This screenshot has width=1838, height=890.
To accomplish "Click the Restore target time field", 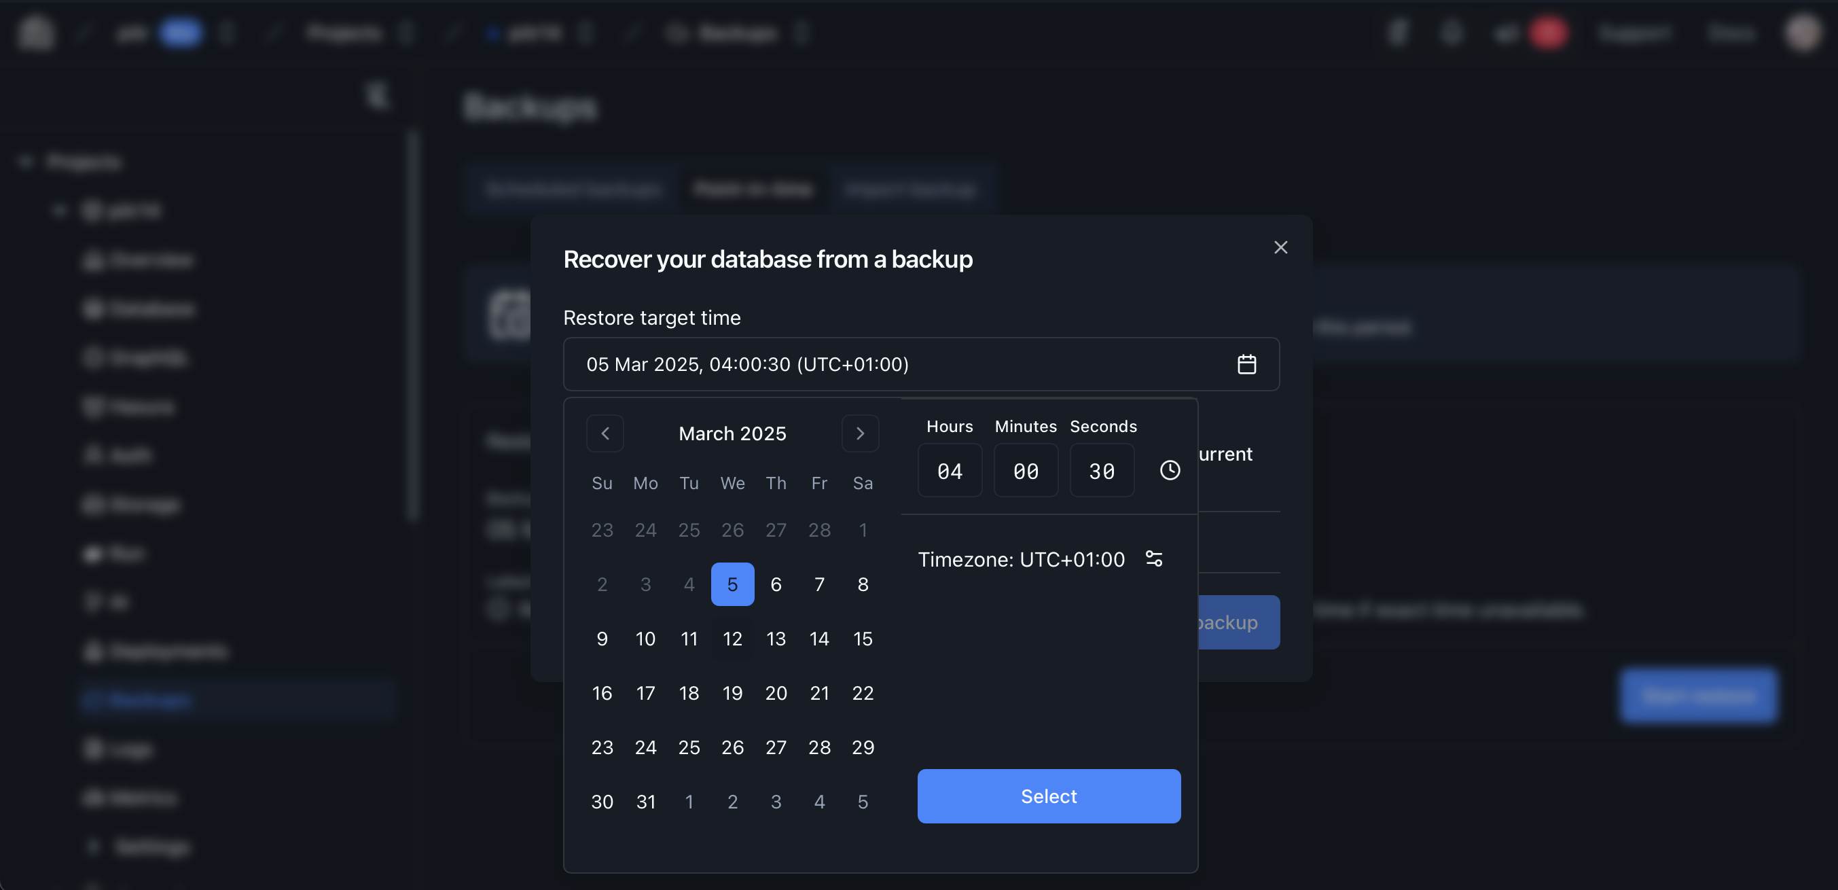I will coord(899,364).
